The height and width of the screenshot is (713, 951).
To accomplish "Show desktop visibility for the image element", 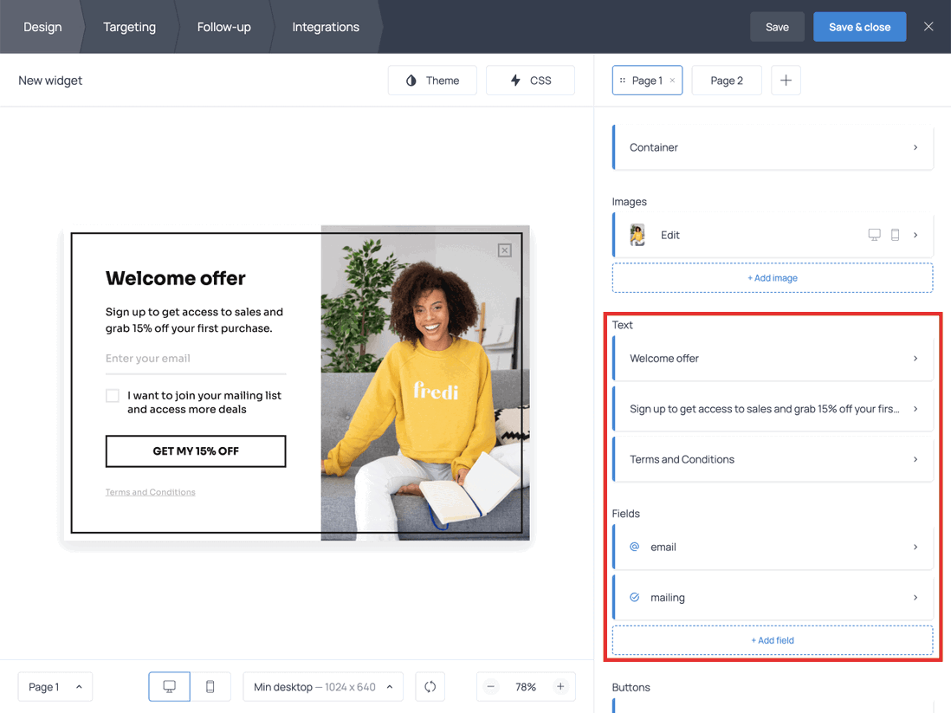I will point(874,234).
